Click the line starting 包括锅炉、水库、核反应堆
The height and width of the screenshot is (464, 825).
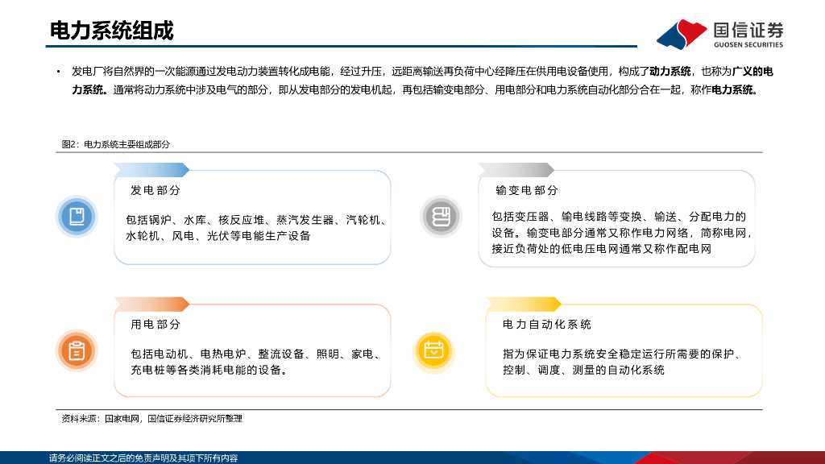257,220
